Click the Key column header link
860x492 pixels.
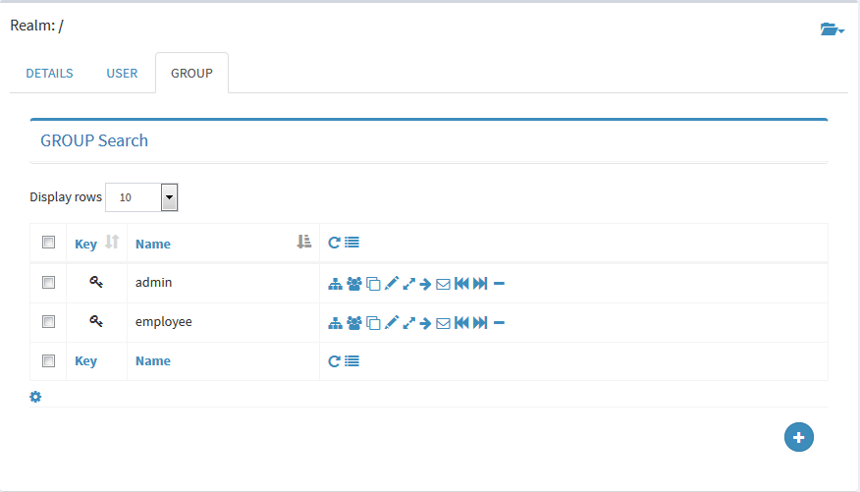click(x=85, y=244)
